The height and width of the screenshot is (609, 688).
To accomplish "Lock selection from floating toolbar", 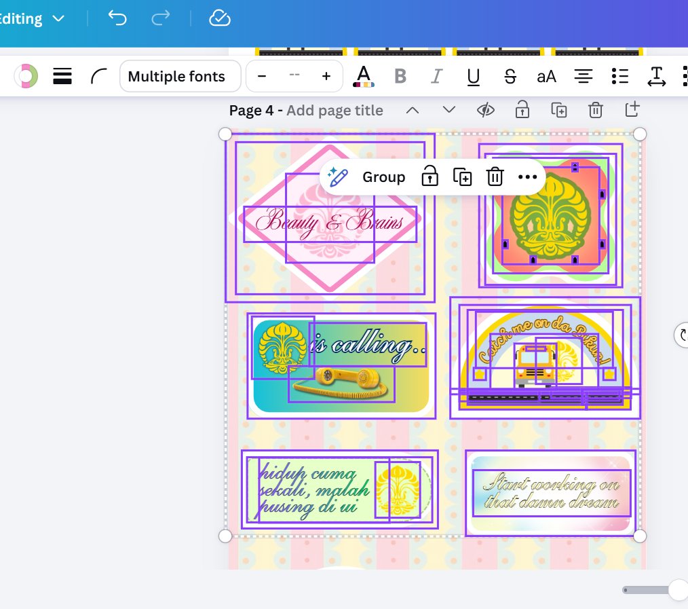I will click(429, 176).
